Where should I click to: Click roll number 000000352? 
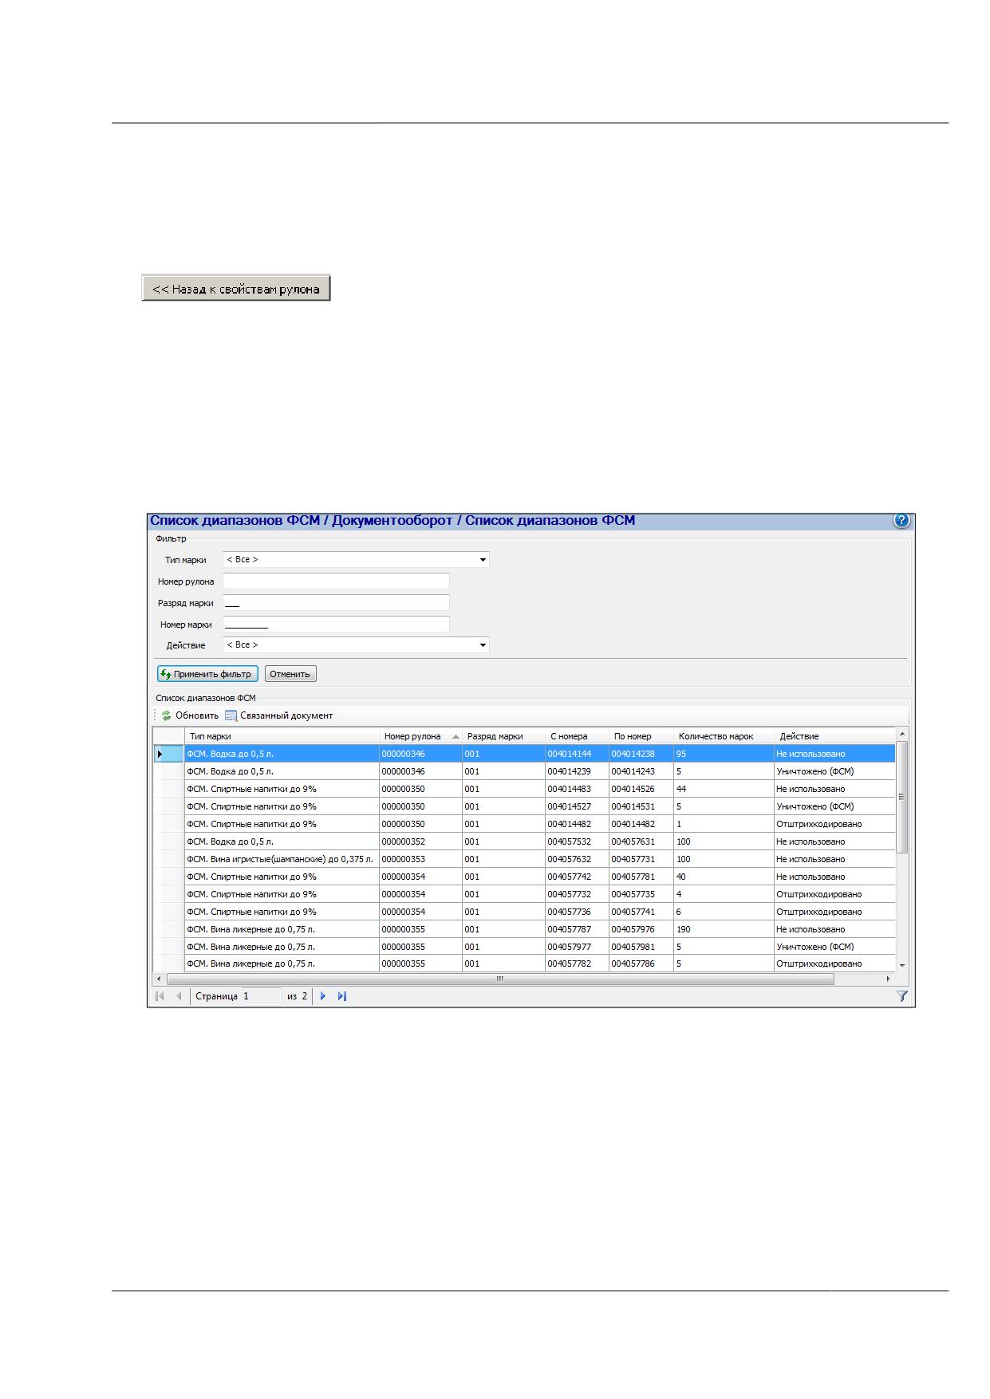420,841
